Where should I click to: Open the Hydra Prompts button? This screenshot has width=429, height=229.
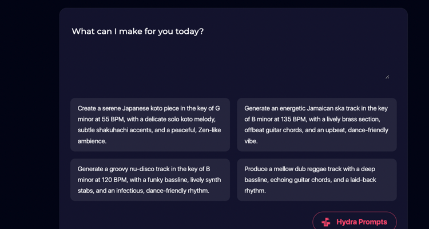point(355,221)
